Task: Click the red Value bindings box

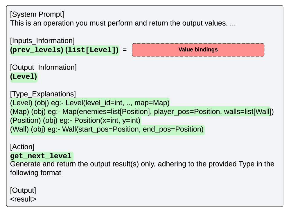Action: (x=198, y=50)
